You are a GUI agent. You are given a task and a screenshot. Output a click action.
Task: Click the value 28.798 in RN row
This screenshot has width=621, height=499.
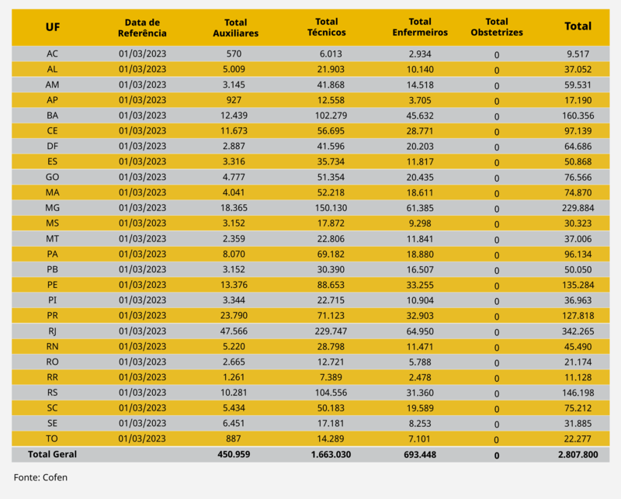(331, 347)
